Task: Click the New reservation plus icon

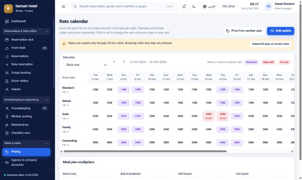Action: (7, 65)
